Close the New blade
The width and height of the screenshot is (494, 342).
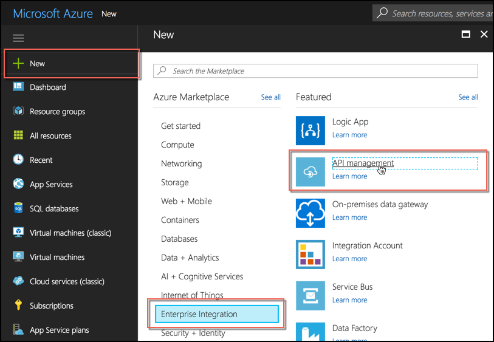click(x=484, y=34)
